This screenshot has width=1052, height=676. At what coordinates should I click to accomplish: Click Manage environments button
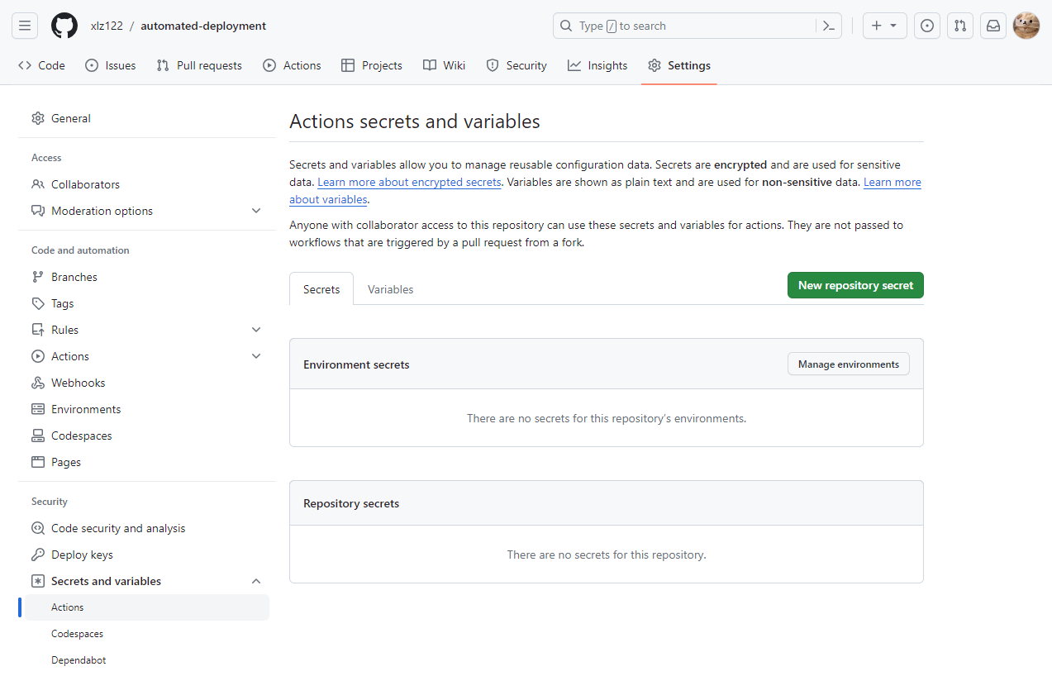click(849, 364)
